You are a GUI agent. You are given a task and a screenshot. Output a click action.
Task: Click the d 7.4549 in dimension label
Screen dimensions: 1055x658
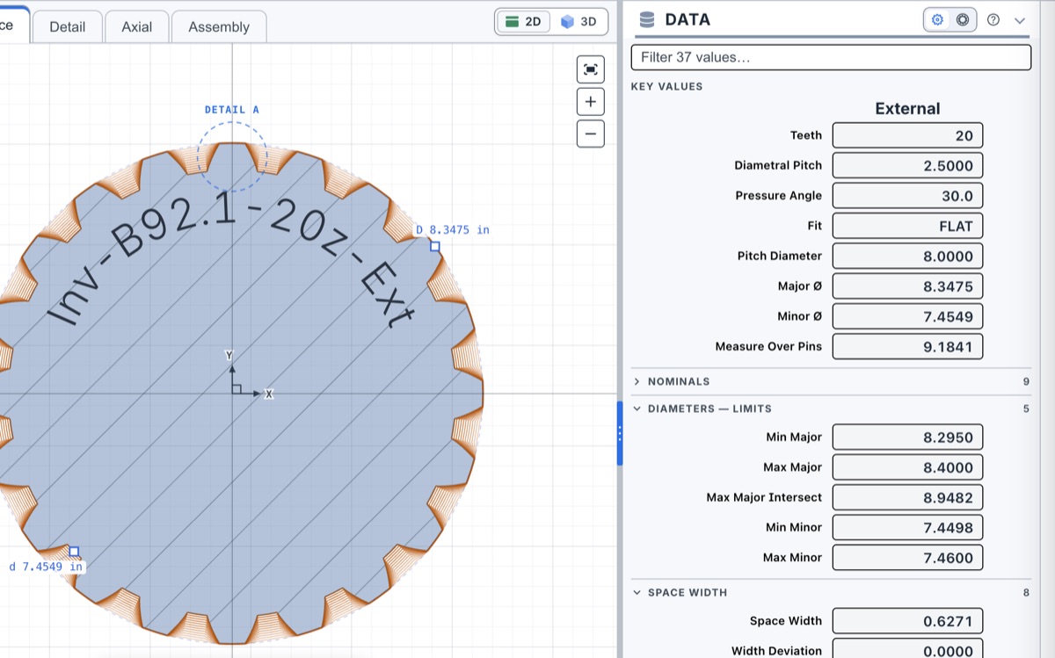pos(46,567)
